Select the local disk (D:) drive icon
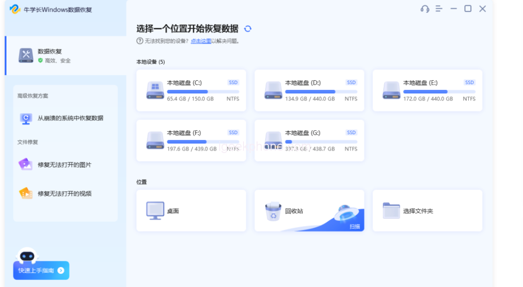The image size is (523, 287). 273,90
